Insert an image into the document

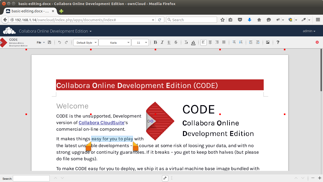pyautogui.click(x=268, y=42)
